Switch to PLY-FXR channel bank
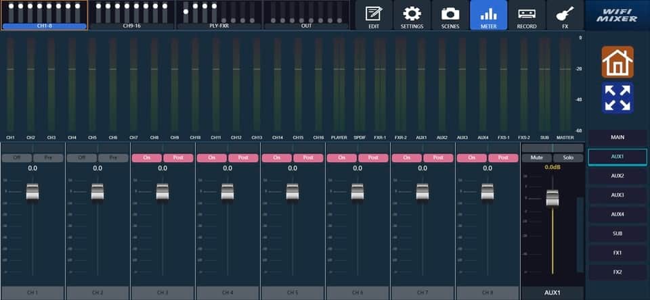Image resolution: width=650 pixels, height=300 pixels. [219, 16]
